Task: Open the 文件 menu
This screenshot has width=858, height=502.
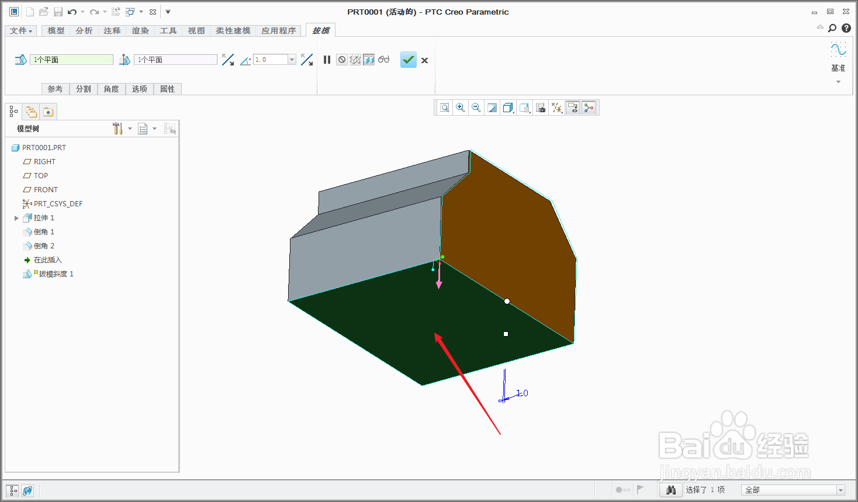Action: 21,31
